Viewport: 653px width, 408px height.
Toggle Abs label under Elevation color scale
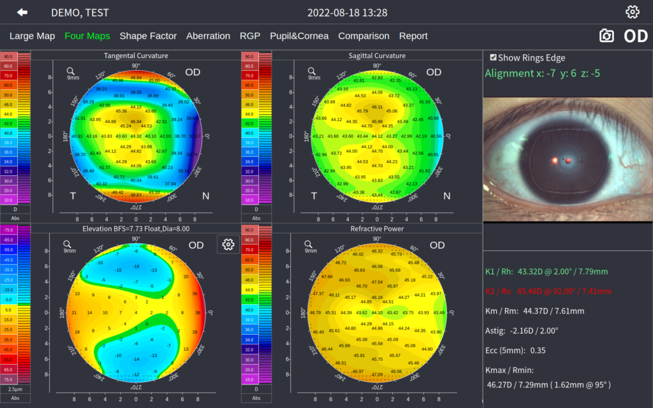(x=16, y=398)
